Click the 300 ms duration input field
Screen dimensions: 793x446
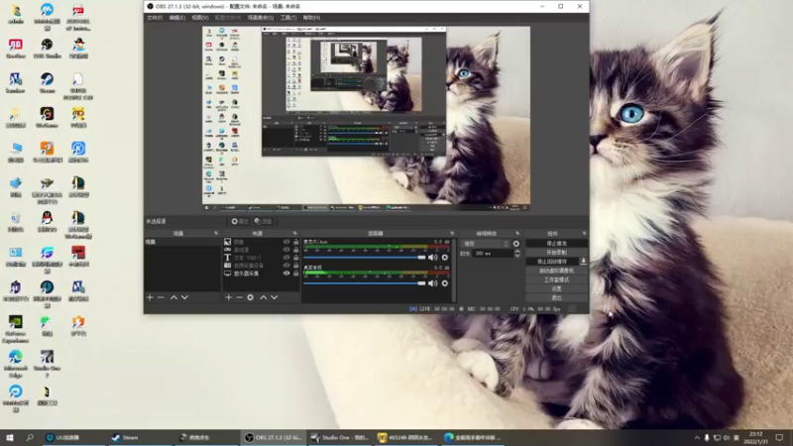click(x=493, y=254)
